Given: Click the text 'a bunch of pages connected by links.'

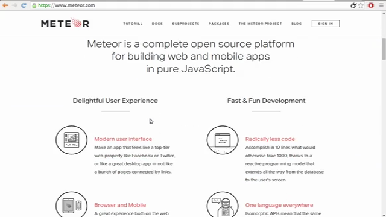Looking at the screenshot, I should pyautogui.click(x=133, y=172).
